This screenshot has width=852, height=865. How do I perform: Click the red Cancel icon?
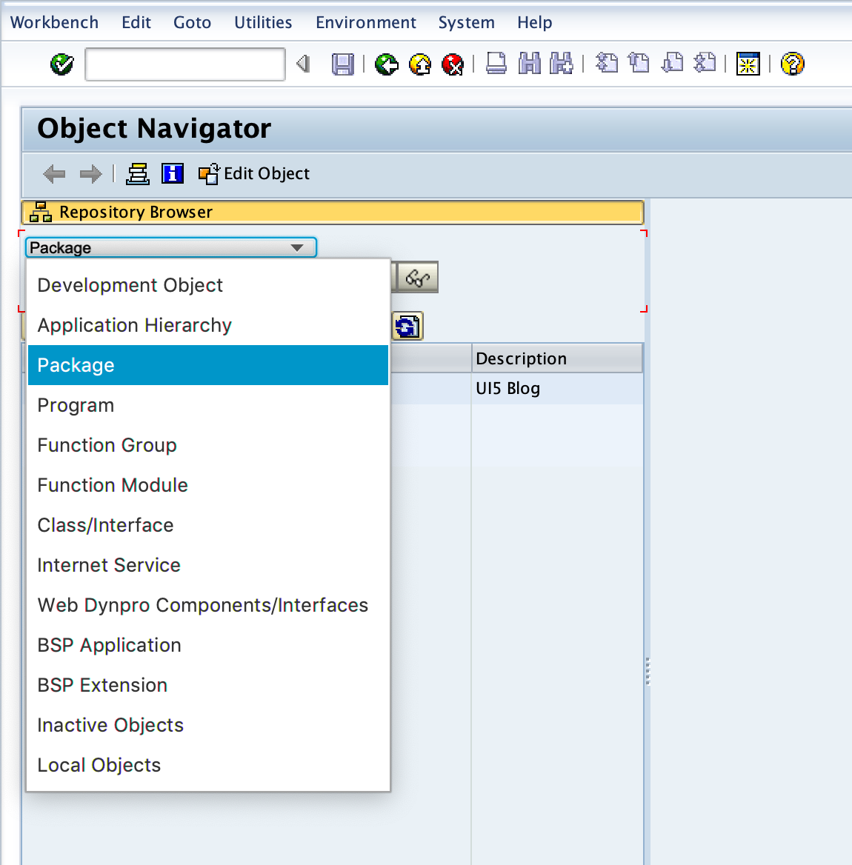pyautogui.click(x=453, y=64)
